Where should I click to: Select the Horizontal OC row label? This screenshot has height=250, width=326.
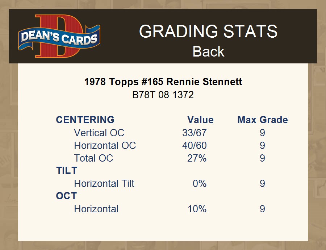point(105,145)
